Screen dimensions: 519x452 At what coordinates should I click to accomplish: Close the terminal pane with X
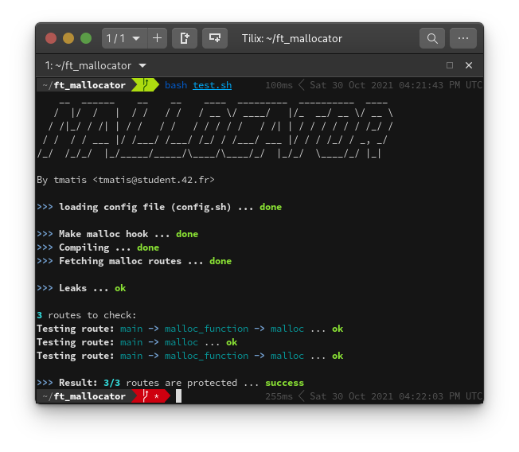pyautogui.click(x=469, y=65)
